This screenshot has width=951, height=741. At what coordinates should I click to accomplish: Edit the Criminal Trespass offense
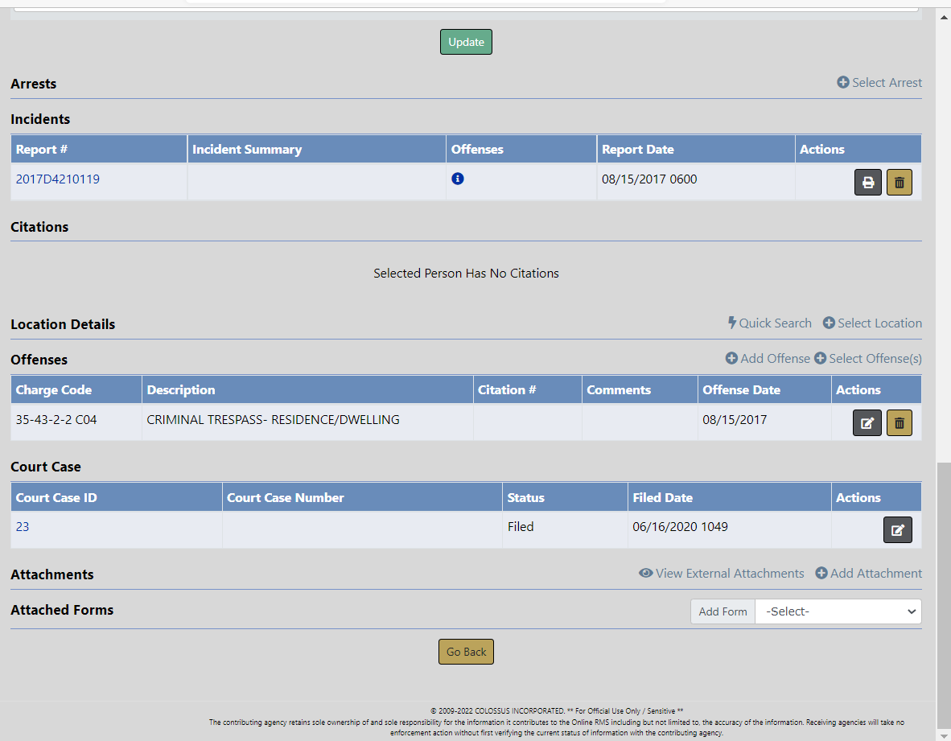click(x=867, y=423)
